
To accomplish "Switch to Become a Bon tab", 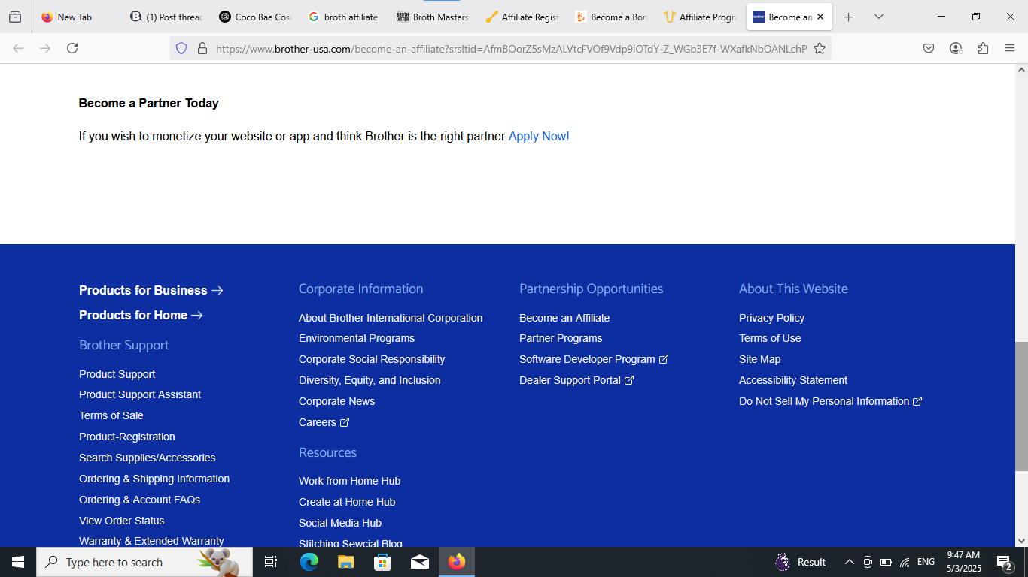I will point(610,17).
